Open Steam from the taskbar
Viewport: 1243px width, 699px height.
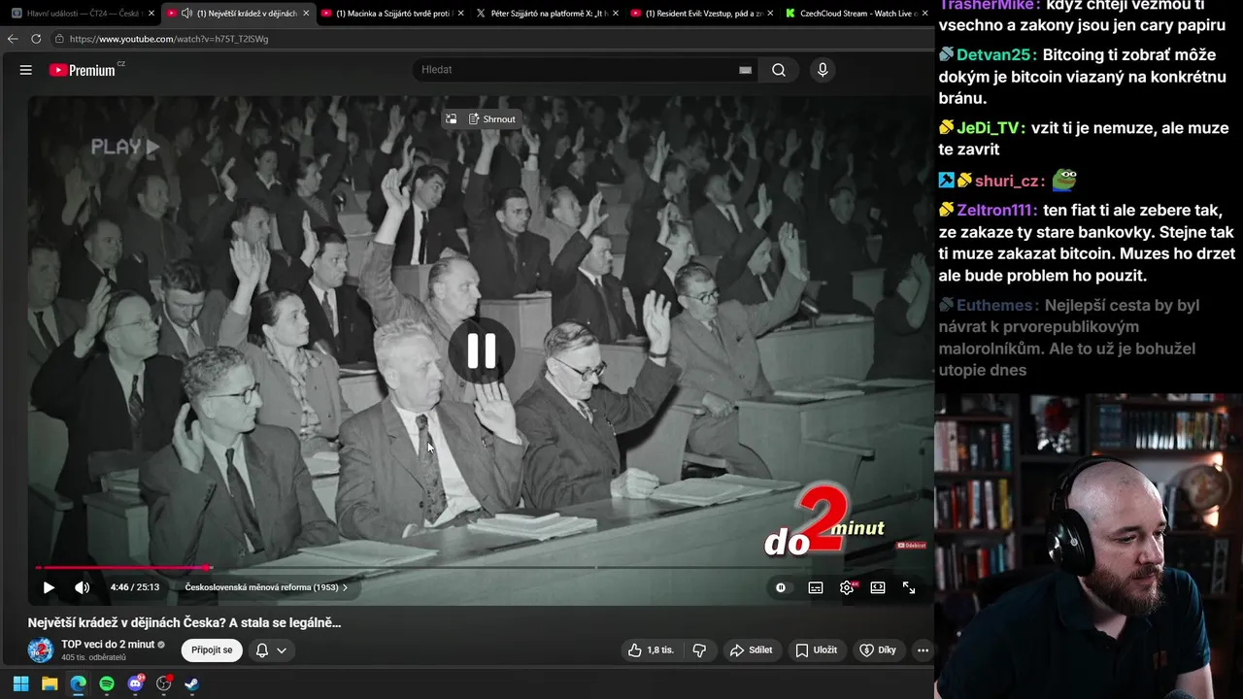[192, 683]
